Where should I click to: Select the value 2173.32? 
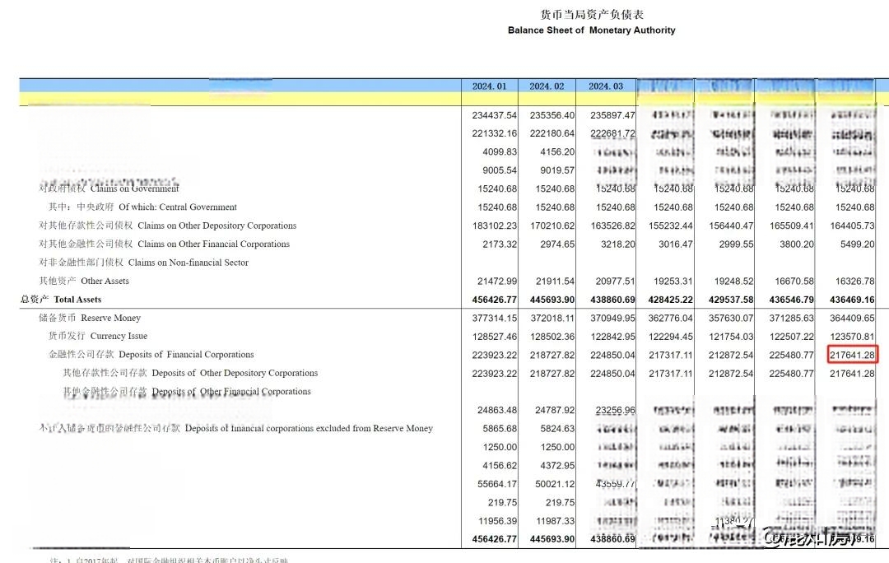click(x=500, y=244)
